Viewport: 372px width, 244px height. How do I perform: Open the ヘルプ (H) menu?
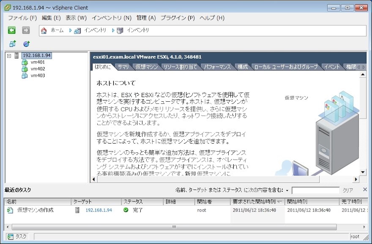[x=212, y=18]
